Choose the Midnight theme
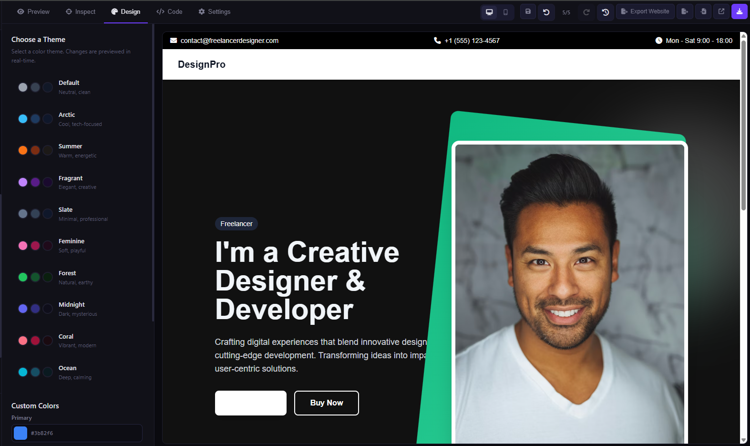The width and height of the screenshot is (750, 446). tap(76, 309)
